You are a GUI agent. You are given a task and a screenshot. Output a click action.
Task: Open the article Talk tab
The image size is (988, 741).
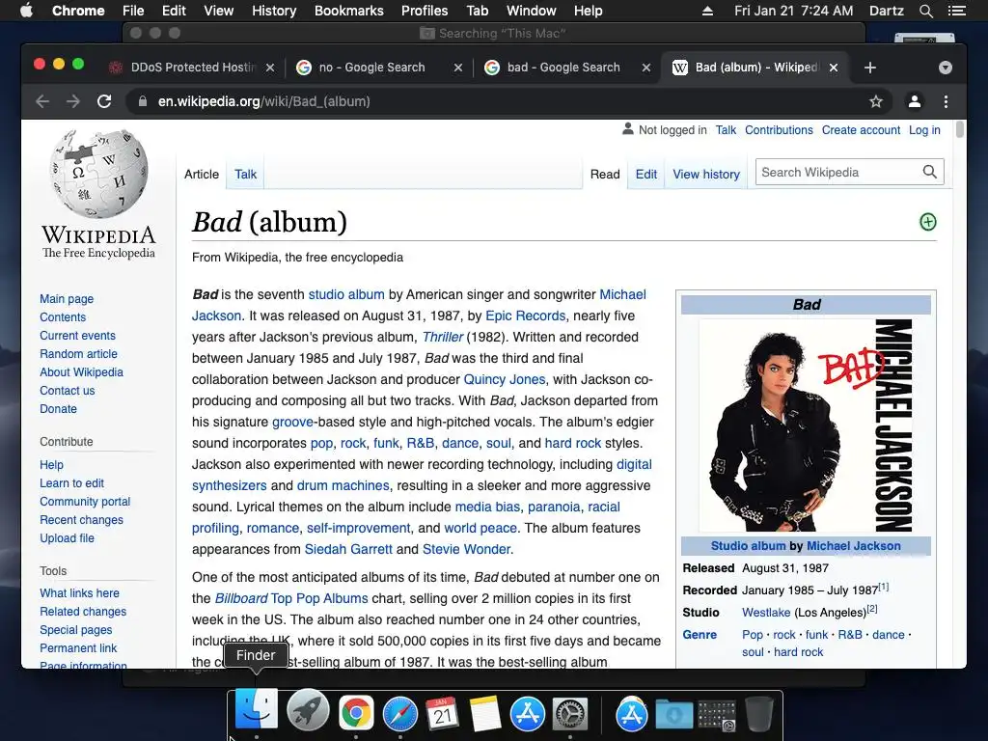(245, 174)
